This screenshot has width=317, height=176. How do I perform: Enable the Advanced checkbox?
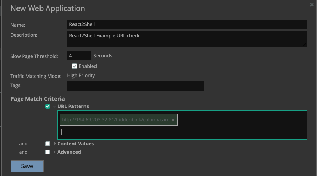48,152
